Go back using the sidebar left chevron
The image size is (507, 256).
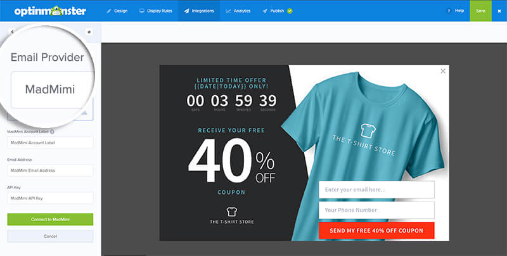click(12, 32)
